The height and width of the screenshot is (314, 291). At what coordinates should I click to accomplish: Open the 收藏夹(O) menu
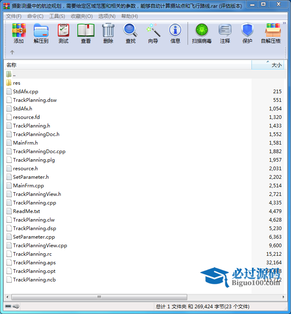click(82, 16)
